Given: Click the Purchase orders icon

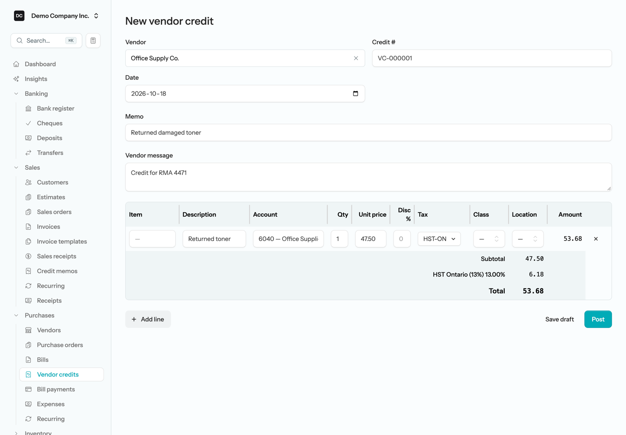Looking at the screenshot, I should [28, 345].
